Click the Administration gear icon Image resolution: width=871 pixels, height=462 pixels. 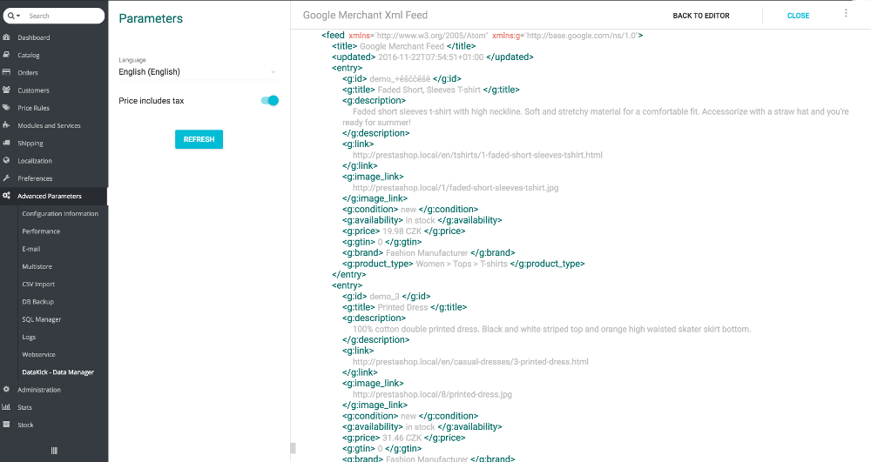click(6, 389)
